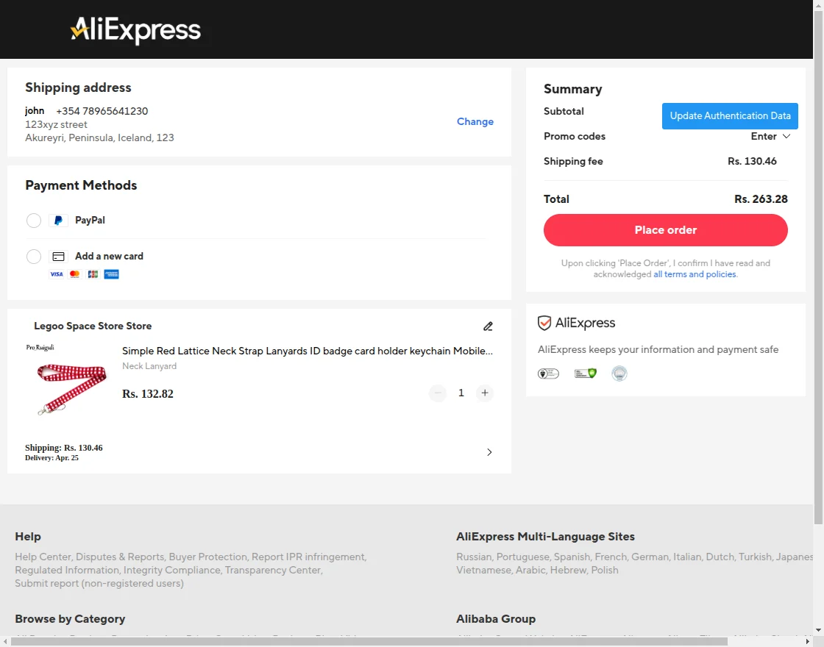The width and height of the screenshot is (824, 647).
Task: Click the AliExpress logo in the header
Action: click(x=135, y=30)
